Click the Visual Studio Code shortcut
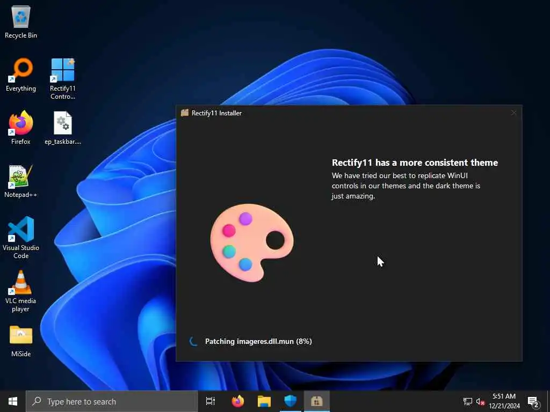 click(x=21, y=238)
